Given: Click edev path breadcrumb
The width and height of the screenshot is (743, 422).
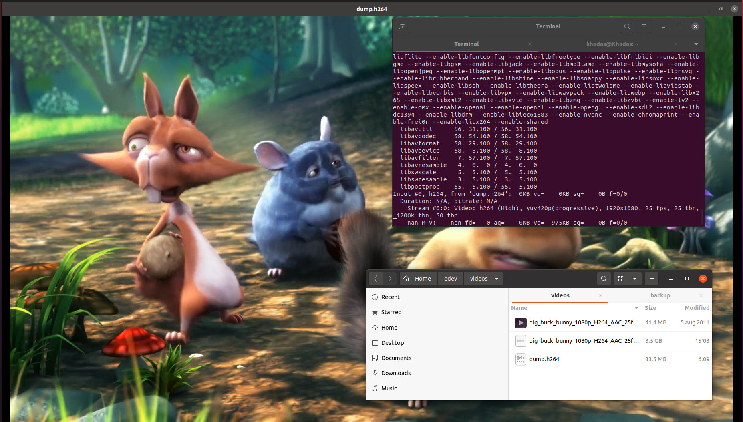Looking at the screenshot, I should click(x=451, y=279).
